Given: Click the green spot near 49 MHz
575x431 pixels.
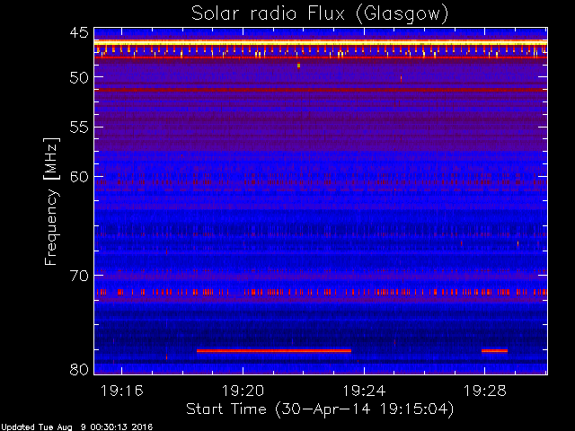Looking at the screenshot, I should pos(298,66).
